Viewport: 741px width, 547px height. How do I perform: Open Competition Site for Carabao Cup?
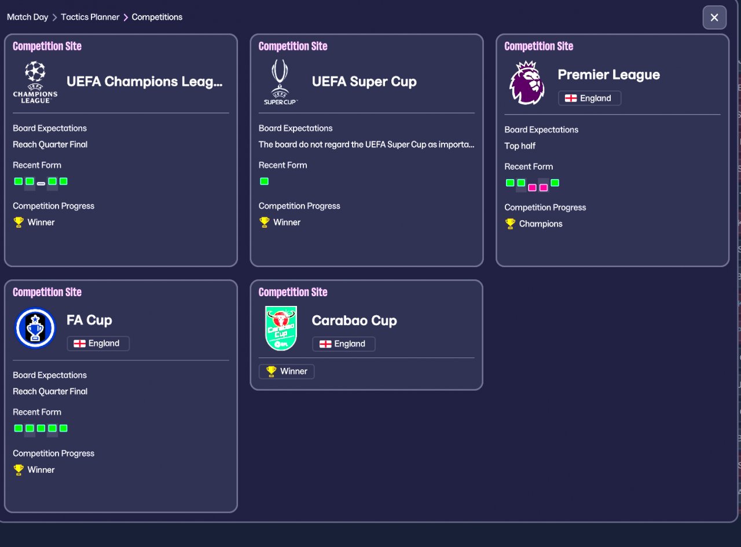pos(293,292)
